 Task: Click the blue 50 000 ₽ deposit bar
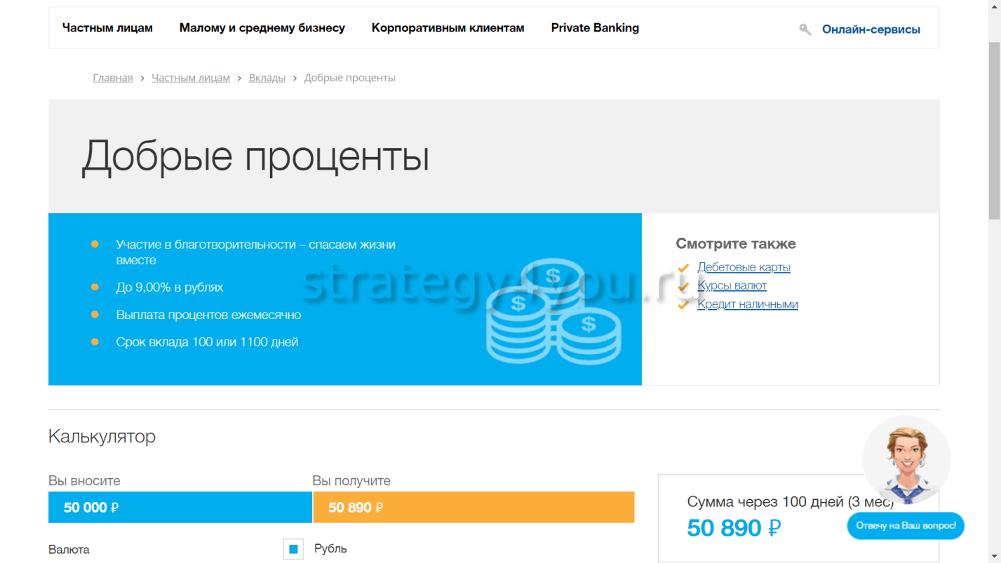coord(180,508)
